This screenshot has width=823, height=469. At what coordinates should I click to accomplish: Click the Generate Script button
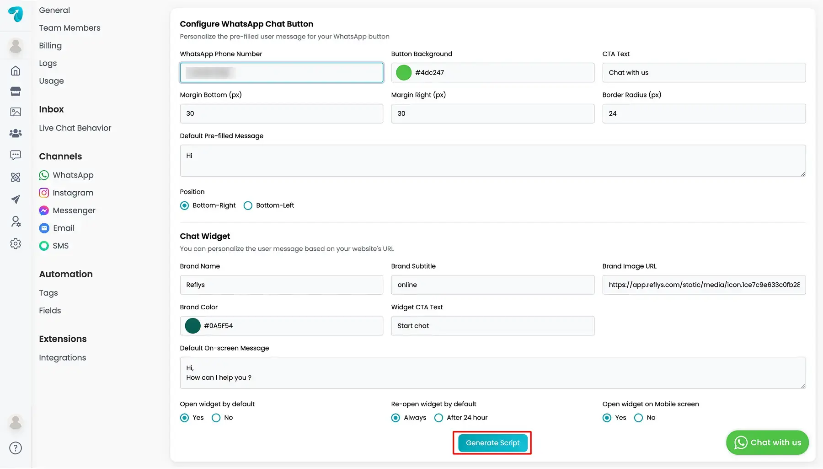tap(492, 443)
